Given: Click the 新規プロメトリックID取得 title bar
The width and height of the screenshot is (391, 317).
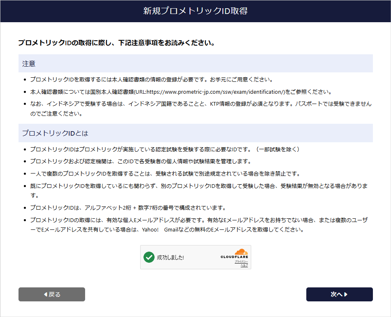Looking at the screenshot, I should pyautogui.click(x=195, y=12).
